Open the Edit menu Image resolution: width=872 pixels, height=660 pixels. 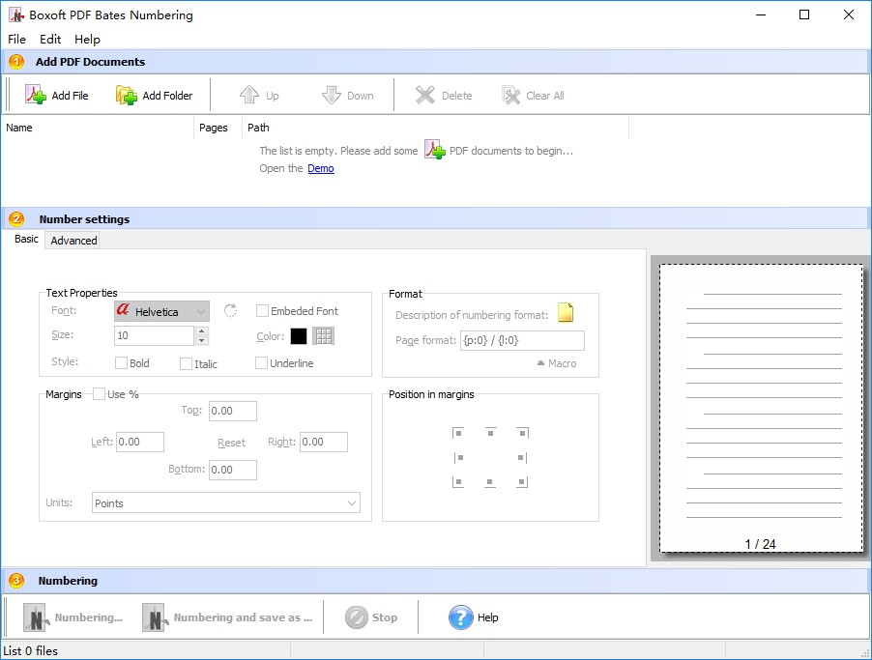click(x=50, y=40)
